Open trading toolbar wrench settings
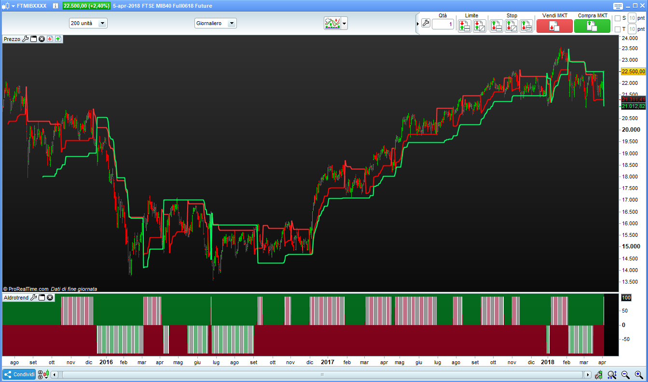Screen dimensions: 648x382 (x=425, y=23)
